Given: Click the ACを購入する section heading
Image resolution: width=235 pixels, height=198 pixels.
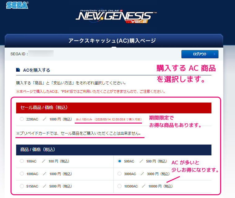Looking at the screenshot, I should (37, 70).
